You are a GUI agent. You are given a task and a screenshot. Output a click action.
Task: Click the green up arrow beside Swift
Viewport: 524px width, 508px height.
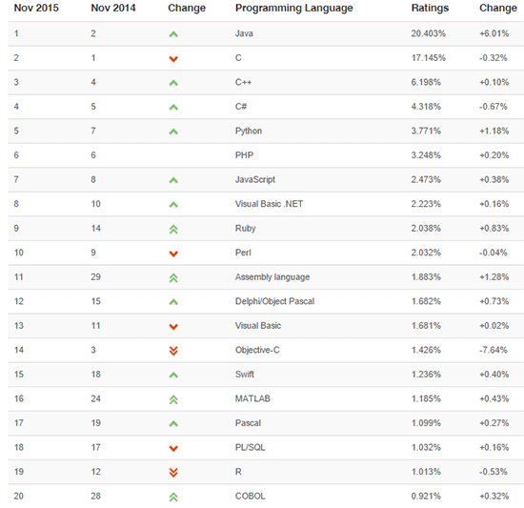(173, 376)
